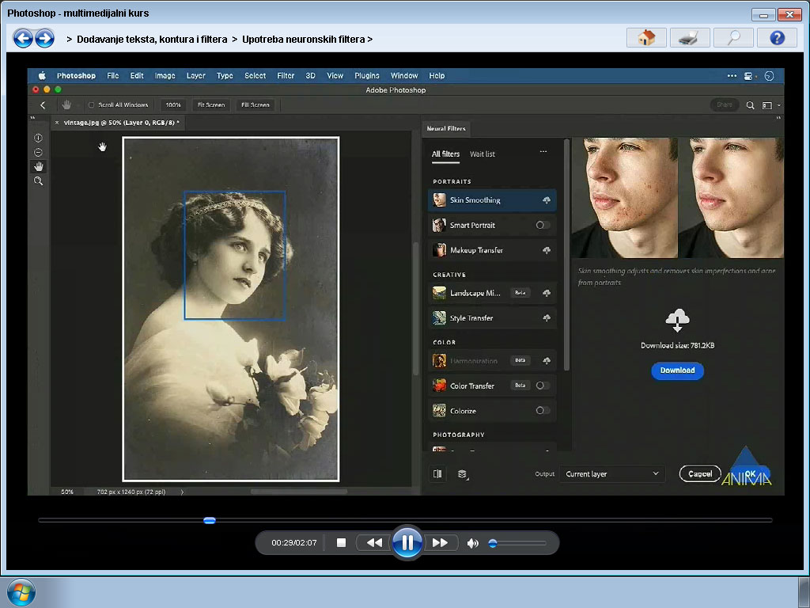This screenshot has height=608, width=810.
Task: Click the Fill Screen button
Action: (255, 105)
